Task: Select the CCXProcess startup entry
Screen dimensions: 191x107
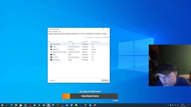Action: tap(79, 44)
